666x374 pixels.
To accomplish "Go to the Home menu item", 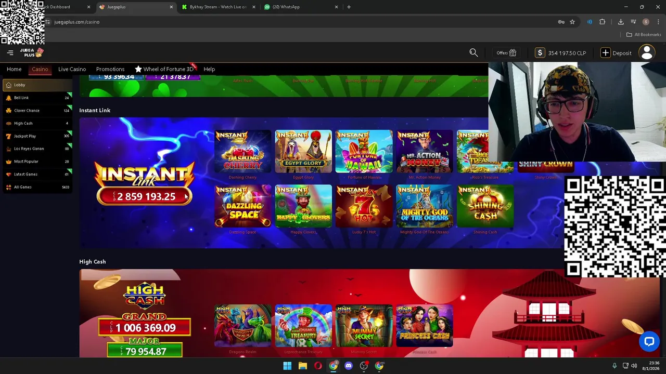I will (14, 69).
